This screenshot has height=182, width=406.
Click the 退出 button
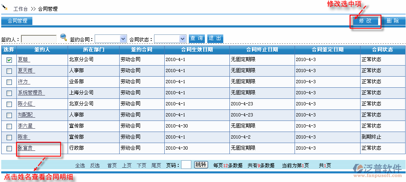215,39
